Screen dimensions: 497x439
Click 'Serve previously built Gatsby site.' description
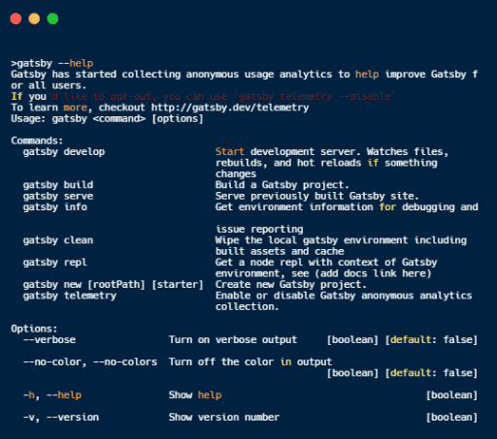tap(317, 196)
